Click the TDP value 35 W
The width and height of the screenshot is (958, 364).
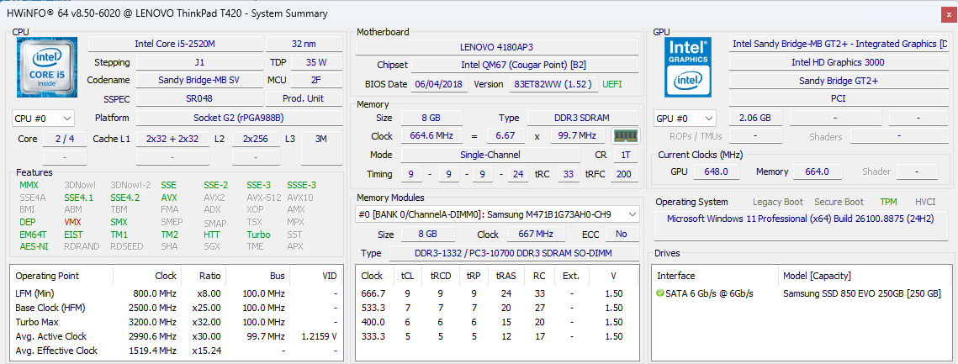point(316,62)
